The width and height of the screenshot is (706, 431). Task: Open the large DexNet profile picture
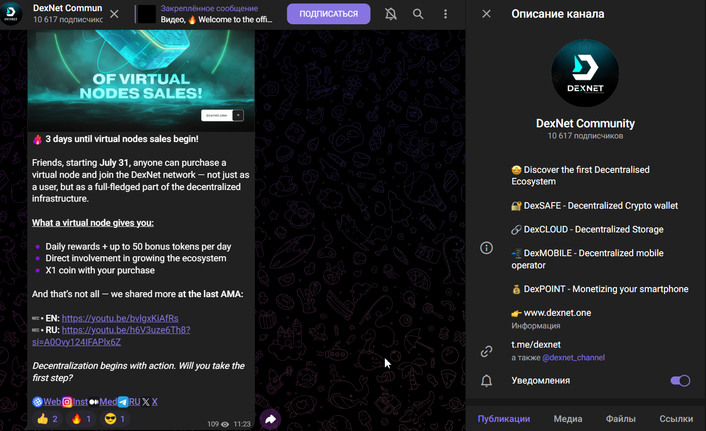click(x=585, y=72)
